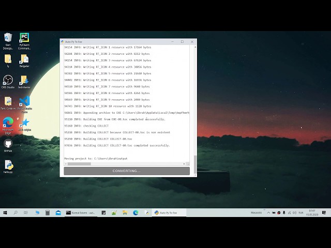Image resolution: width=331 pixels, height=248 pixels.
Task: Click "COLLECT-00.toc is non existent" log line
Action: (117, 132)
